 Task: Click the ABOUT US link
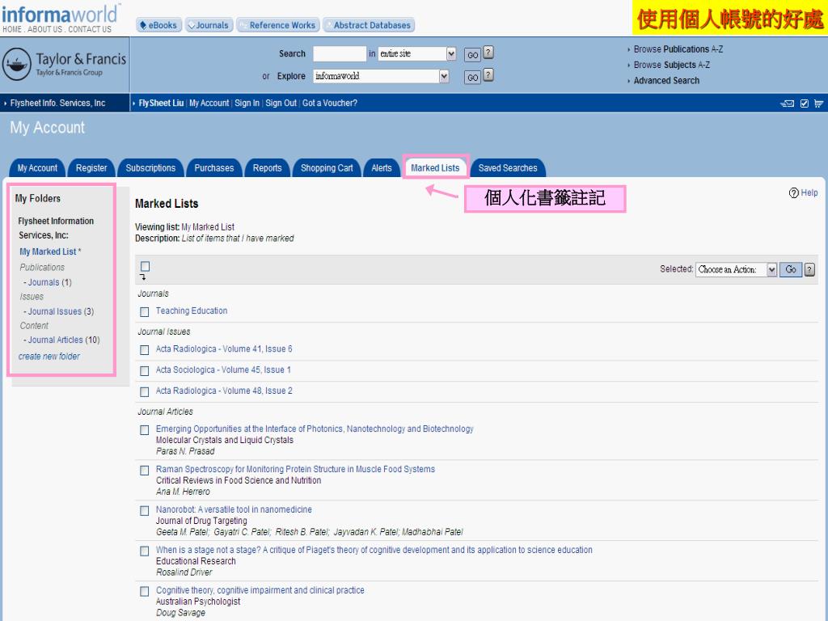(x=45, y=30)
